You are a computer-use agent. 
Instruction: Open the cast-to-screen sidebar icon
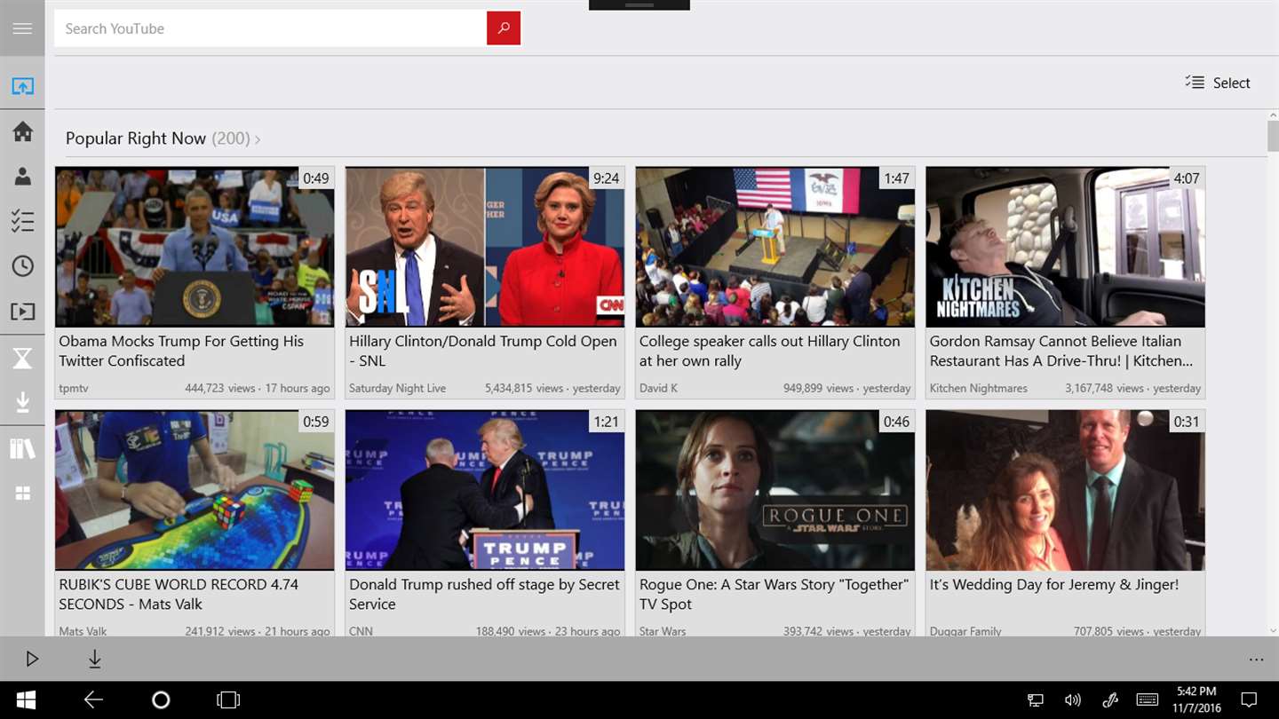point(22,86)
